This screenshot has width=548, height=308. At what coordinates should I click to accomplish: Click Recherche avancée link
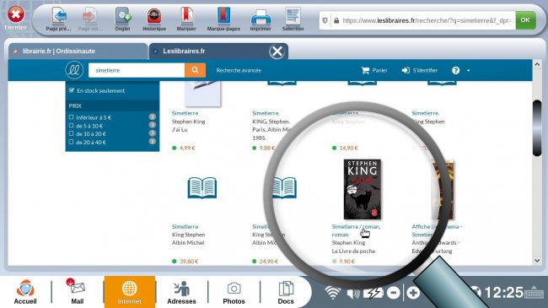tap(239, 70)
